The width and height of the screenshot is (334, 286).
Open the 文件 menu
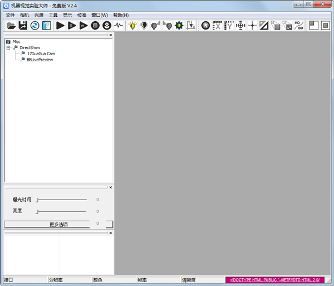coord(10,15)
